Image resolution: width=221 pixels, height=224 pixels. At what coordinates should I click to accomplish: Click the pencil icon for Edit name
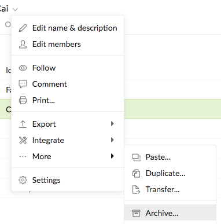coord(23,28)
